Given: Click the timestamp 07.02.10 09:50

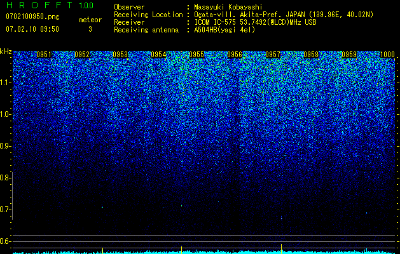Looking at the screenshot, I should [x=32, y=29].
